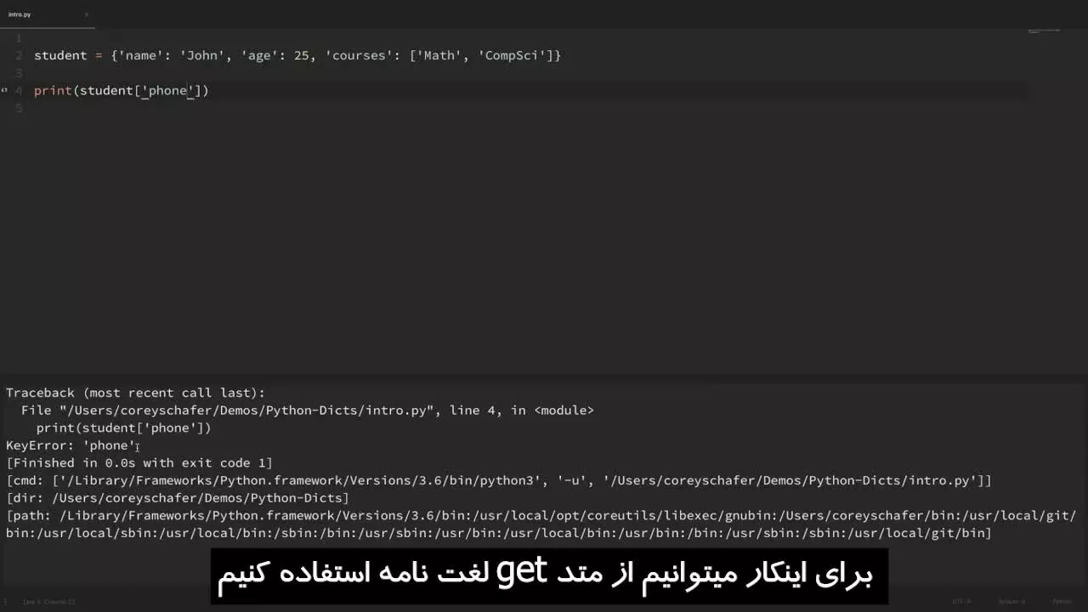Close the intro.py tab
1088x612 pixels.
click(86, 14)
